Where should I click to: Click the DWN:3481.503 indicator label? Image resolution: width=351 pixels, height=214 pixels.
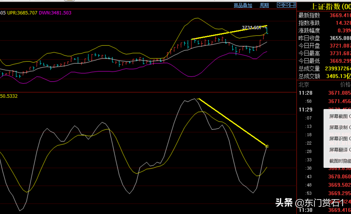(55, 13)
